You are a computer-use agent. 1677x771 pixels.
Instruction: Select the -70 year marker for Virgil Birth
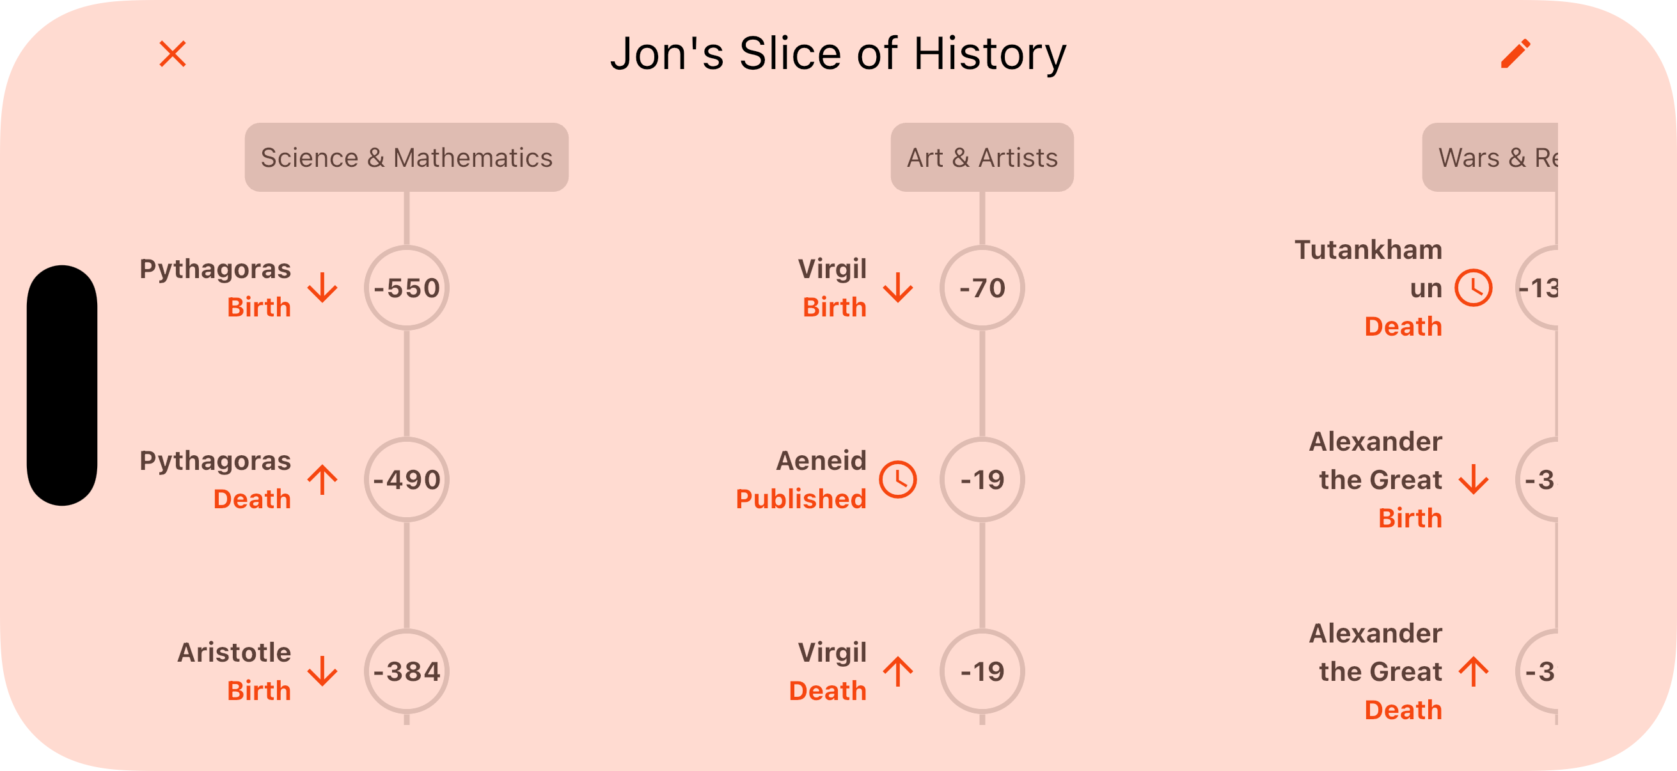(x=982, y=288)
